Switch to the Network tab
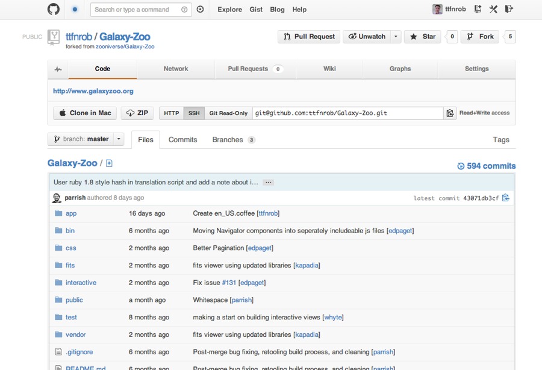 pyautogui.click(x=176, y=69)
